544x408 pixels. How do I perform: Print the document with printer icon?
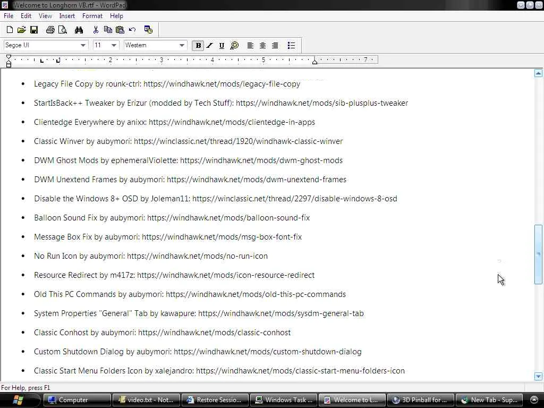50,30
